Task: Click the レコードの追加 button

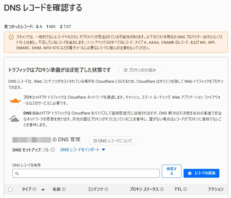Action: (201, 173)
